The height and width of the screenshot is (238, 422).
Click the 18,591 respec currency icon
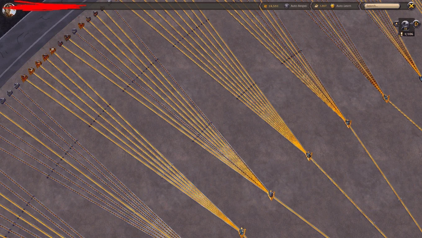(265, 6)
